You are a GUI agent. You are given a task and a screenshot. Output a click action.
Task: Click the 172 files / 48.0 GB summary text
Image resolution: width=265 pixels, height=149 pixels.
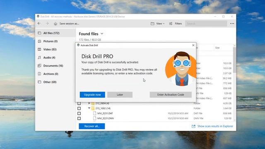[x=90, y=40]
